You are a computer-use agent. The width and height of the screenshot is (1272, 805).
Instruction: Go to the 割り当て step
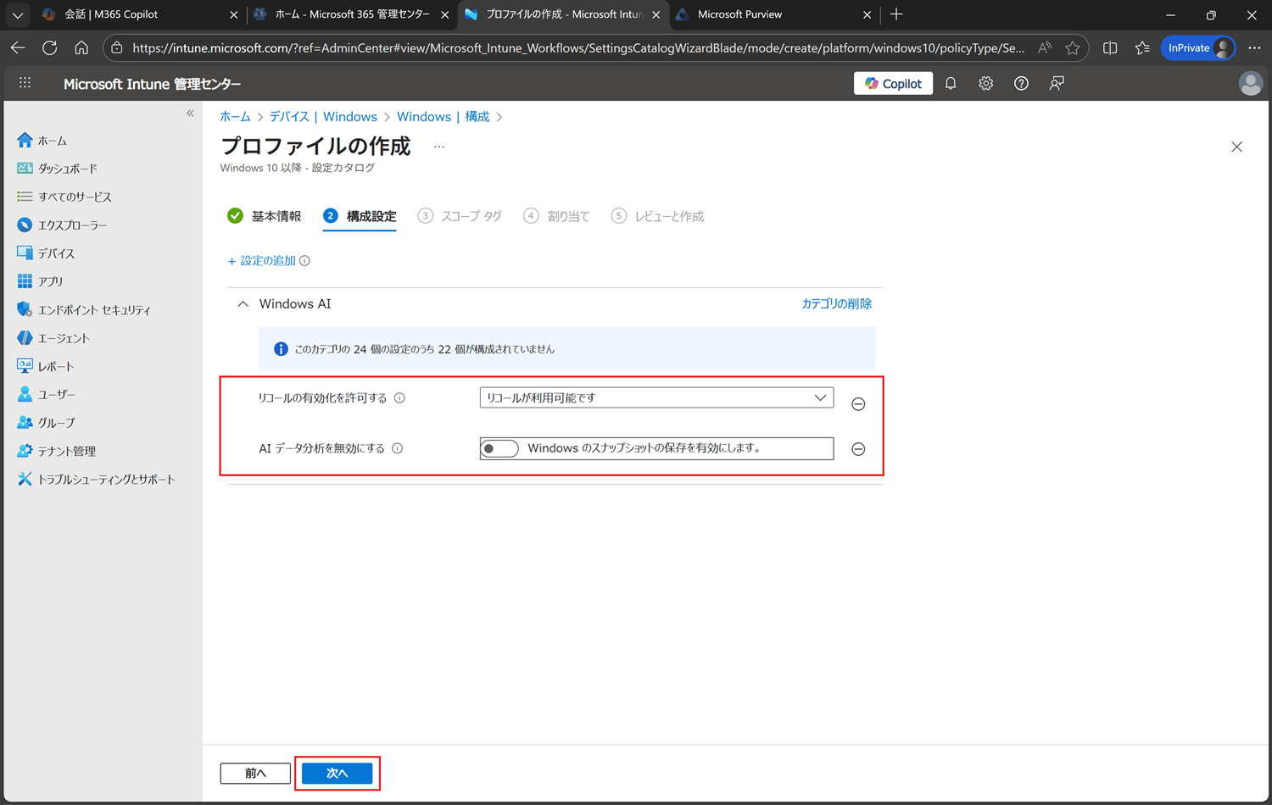pyautogui.click(x=556, y=216)
